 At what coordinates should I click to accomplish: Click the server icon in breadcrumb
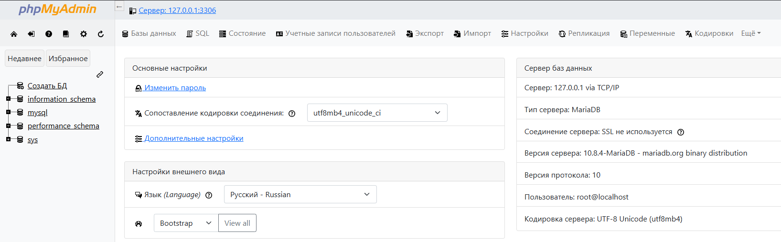pos(133,11)
